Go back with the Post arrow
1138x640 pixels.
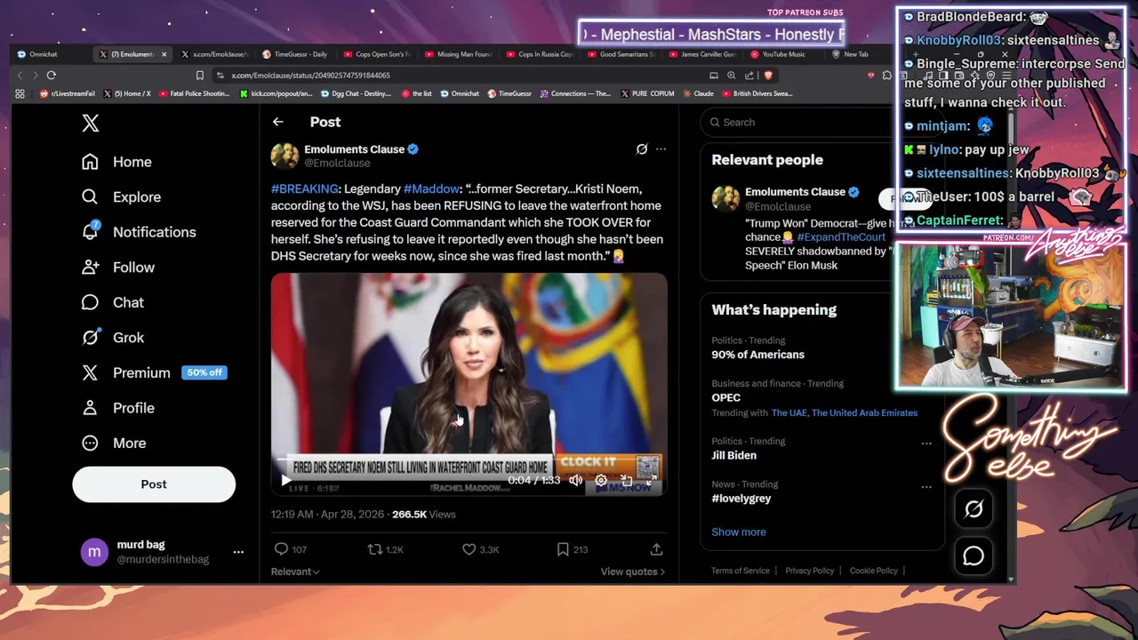[278, 122]
